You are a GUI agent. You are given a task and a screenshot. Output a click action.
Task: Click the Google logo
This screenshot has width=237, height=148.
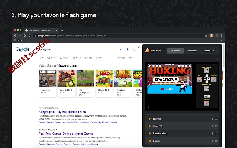22,49
